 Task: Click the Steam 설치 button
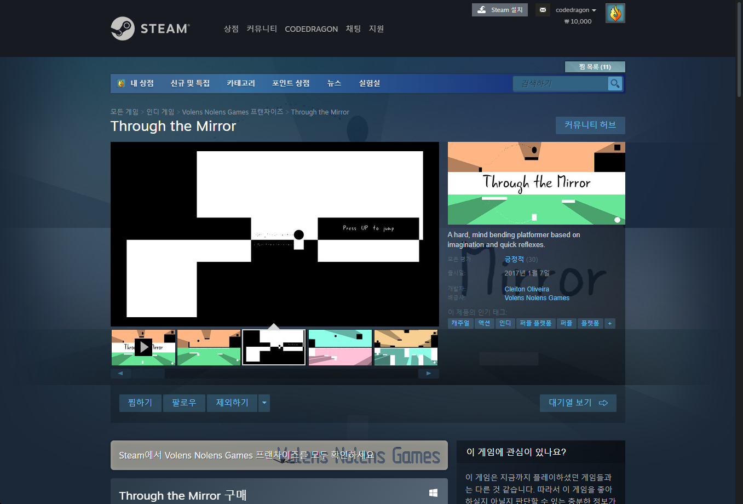tap(500, 10)
